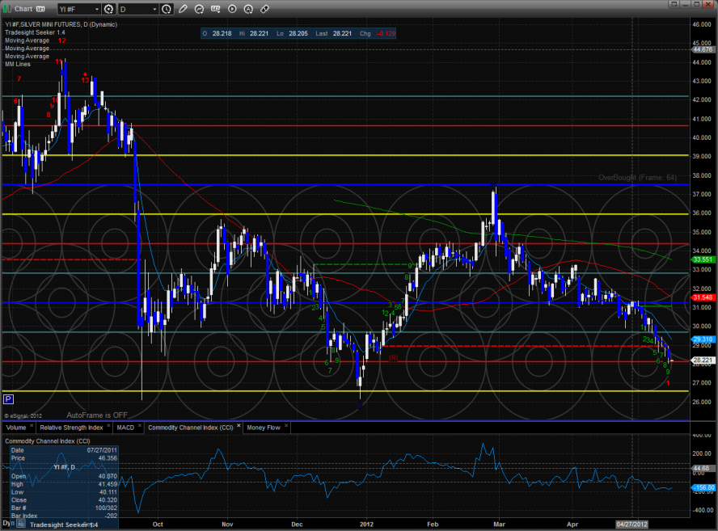Switch to the Relative Strength Index tab

pyautogui.click(x=71, y=427)
